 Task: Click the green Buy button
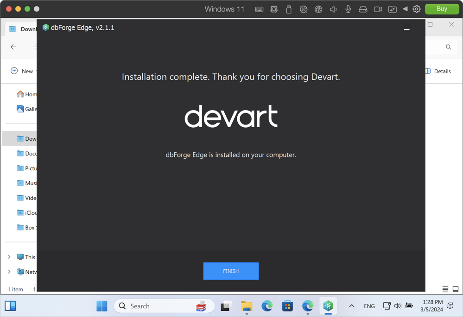tap(442, 9)
